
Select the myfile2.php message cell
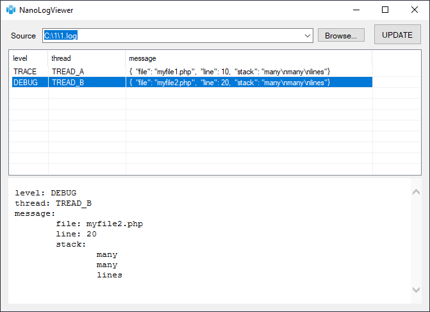pyautogui.click(x=249, y=82)
